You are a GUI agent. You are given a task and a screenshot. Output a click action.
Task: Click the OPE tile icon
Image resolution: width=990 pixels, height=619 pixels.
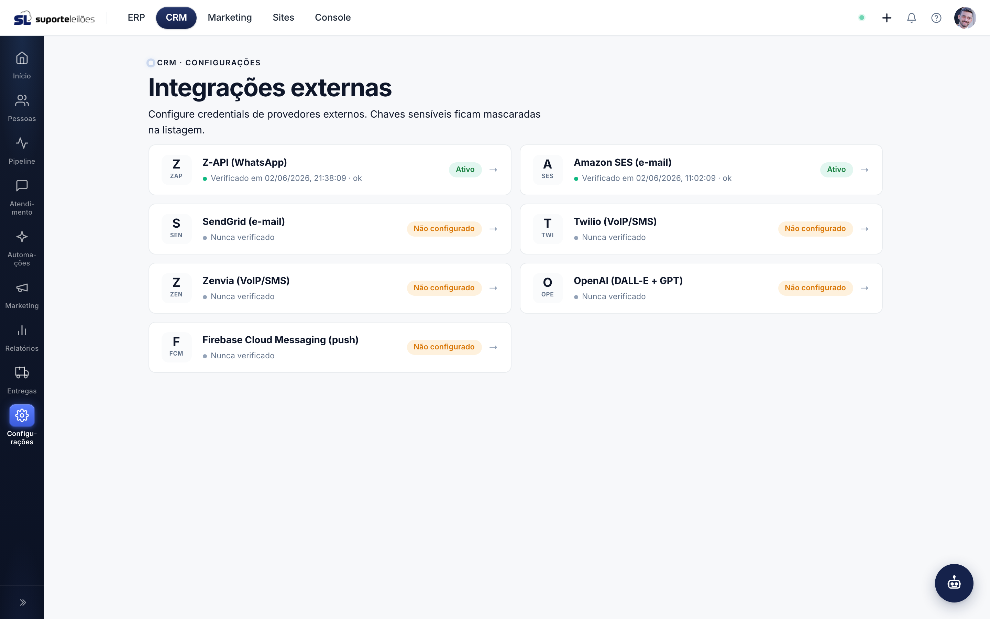click(547, 288)
